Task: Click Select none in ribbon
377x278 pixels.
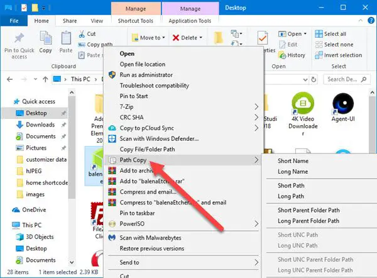Action: pos(334,45)
